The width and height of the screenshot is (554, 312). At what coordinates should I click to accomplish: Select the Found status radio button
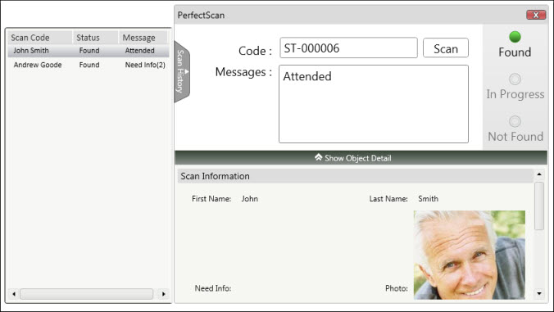(x=515, y=37)
